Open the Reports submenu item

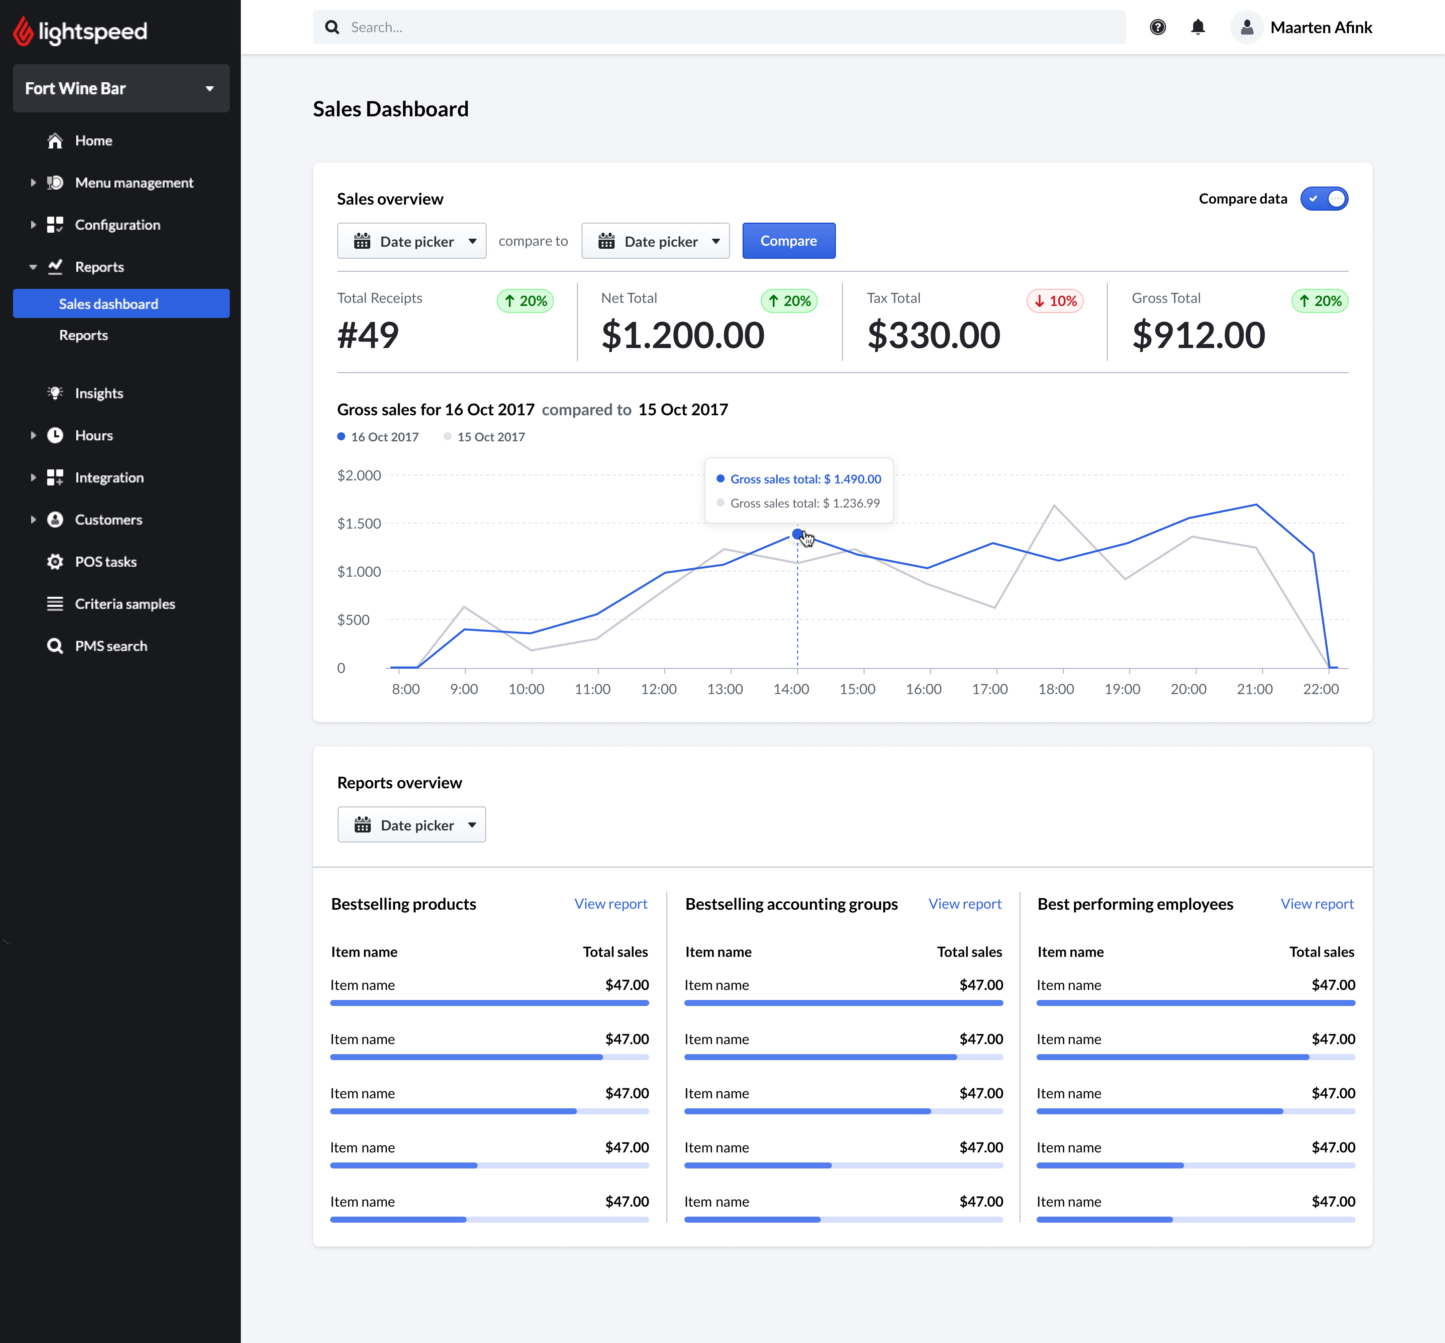pos(84,335)
